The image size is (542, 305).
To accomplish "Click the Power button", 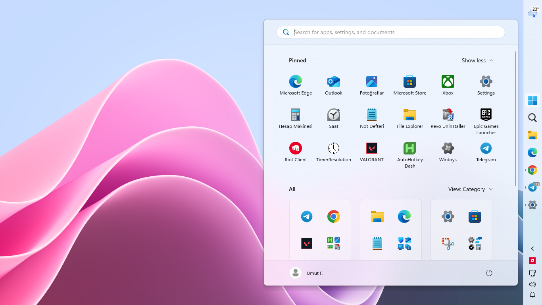I will (x=489, y=273).
